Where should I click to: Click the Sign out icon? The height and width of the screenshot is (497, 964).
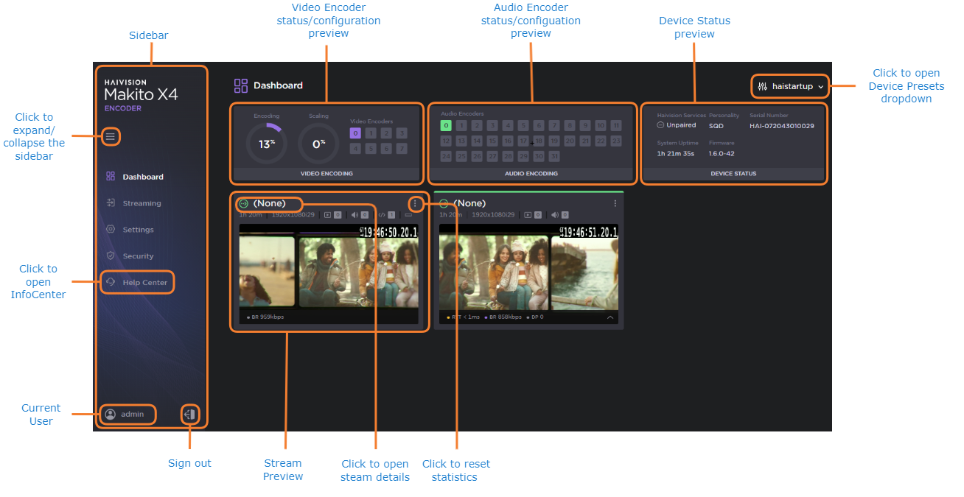pyautogui.click(x=189, y=414)
